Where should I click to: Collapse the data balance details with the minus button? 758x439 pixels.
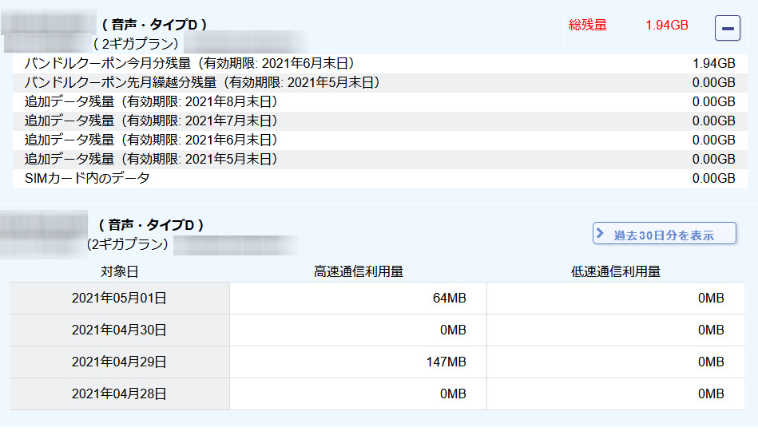727,28
